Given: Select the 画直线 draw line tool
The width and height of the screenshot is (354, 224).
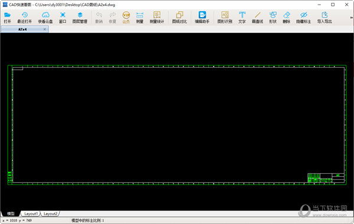Looking at the screenshot, I should (x=258, y=18).
